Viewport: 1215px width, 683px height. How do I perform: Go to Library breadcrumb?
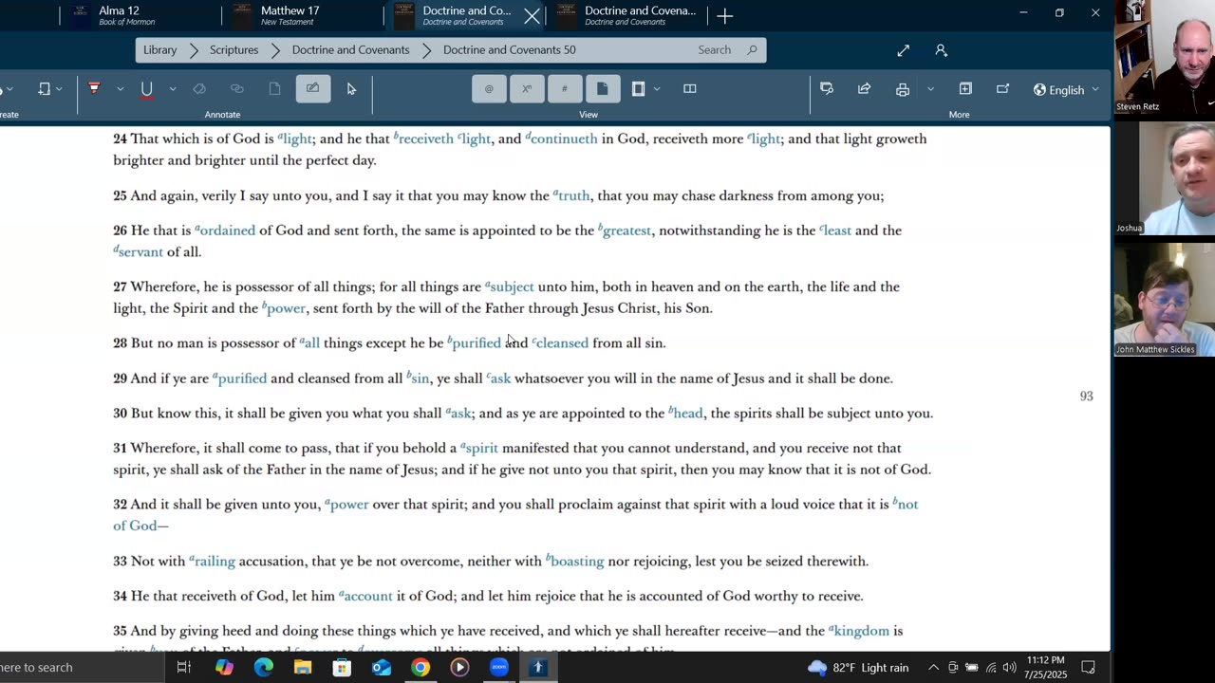[159, 50]
